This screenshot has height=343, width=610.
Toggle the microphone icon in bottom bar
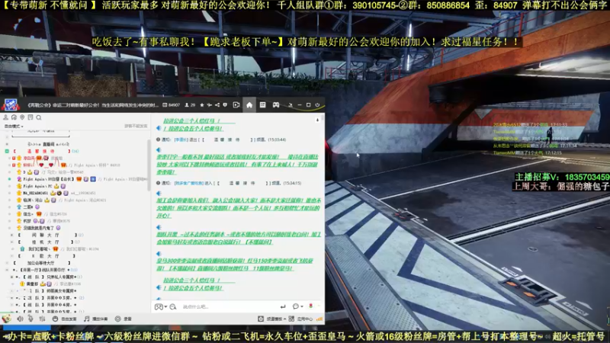click(30, 319)
